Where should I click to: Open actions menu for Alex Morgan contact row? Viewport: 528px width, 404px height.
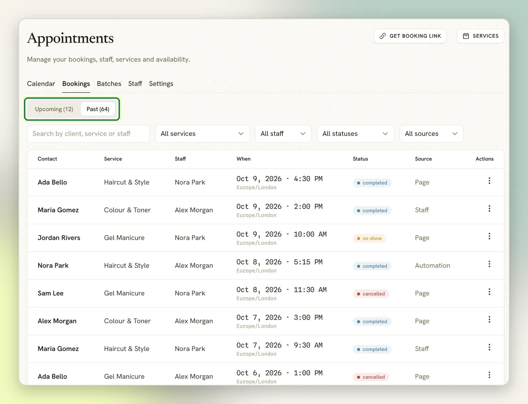coord(489,319)
